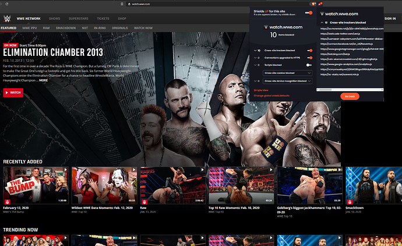Image resolution: width=402 pixels, height=246 pixels.
Task: Reload the page with the refresh icon
Action: click(x=6, y=4)
